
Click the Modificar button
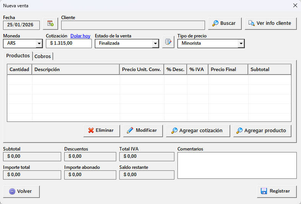(143, 131)
